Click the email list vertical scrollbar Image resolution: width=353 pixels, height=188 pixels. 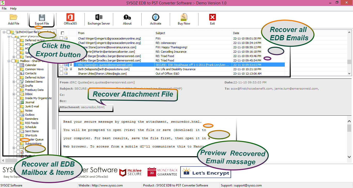click(349, 53)
